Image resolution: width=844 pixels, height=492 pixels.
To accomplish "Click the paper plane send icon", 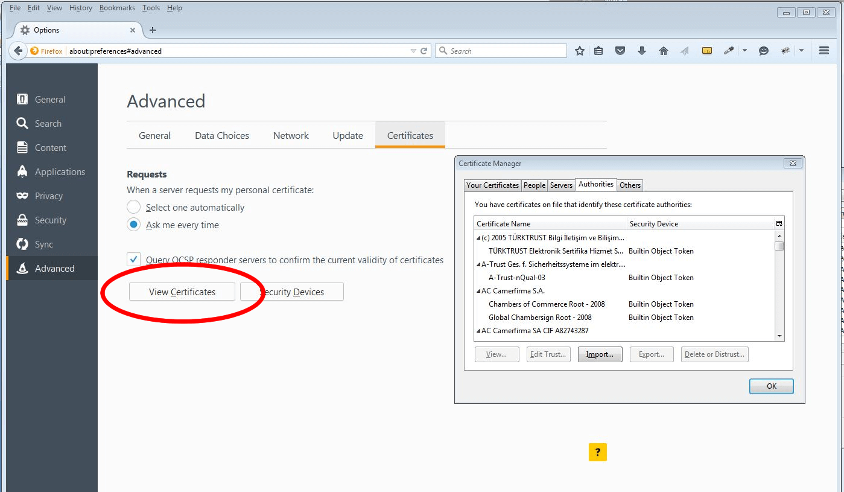I will (x=685, y=51).
